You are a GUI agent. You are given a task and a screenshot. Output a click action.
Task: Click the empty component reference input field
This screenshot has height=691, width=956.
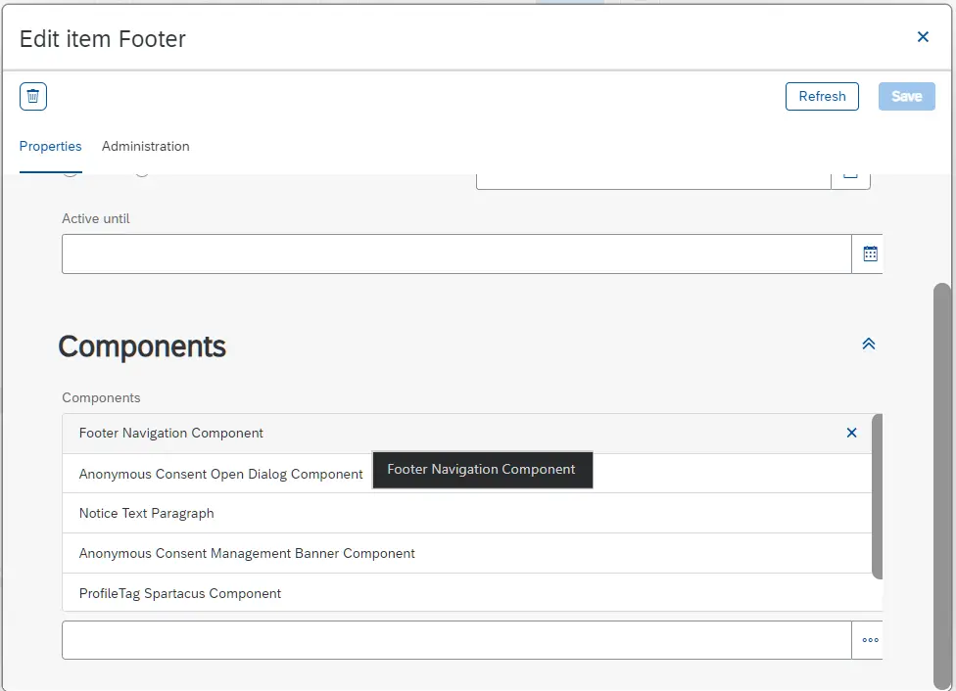click(x=456, y=640)
